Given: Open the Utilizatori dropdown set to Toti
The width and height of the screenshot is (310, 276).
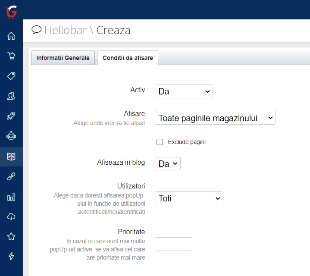Looking at the screenshot, I should pos(189,198).
